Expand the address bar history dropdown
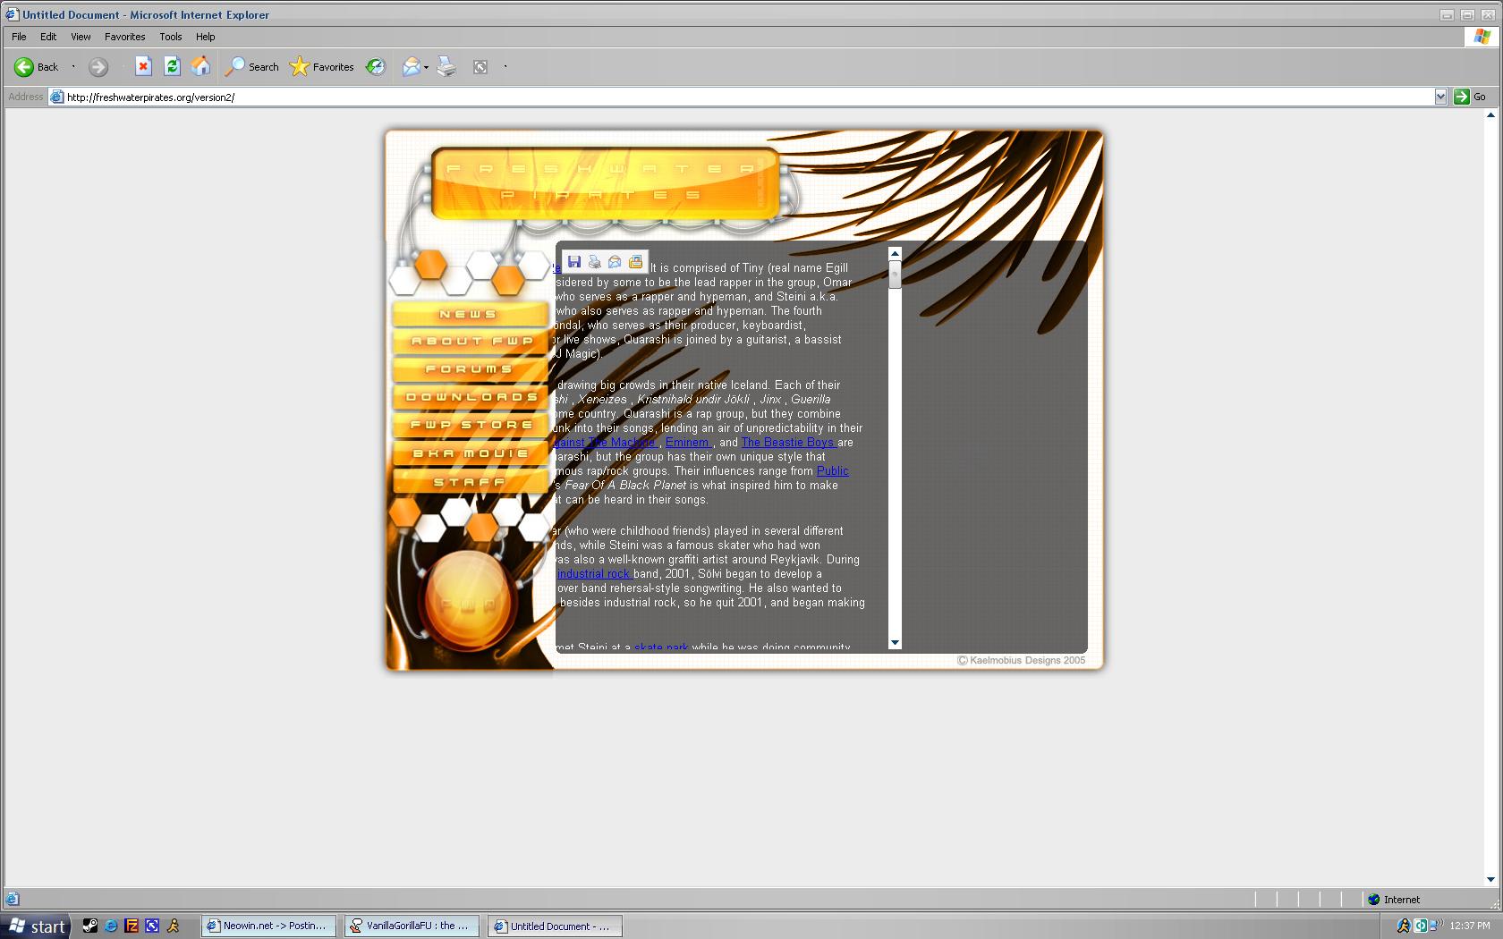Image resolution: width=1503 pixels, height=939 pixels. coord(1440,97)
